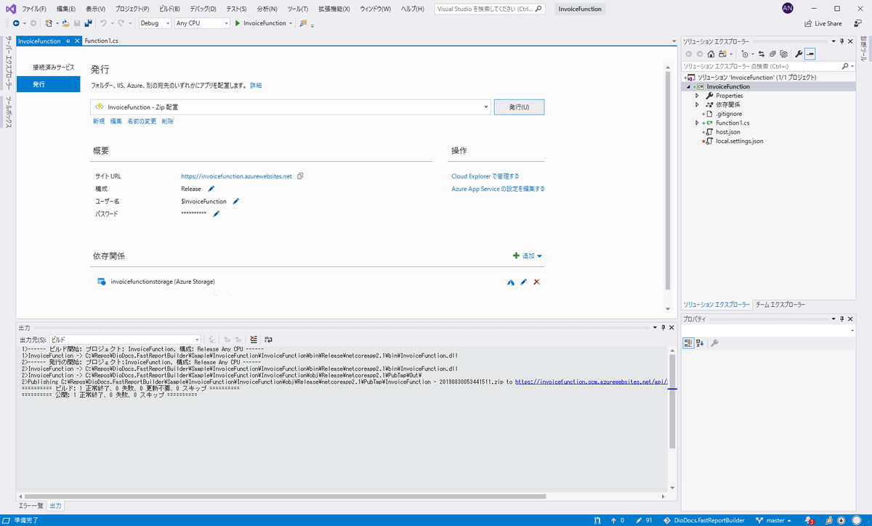Click the pending changes filter clock icon
The image size is (872, 526).
(745, 54)
